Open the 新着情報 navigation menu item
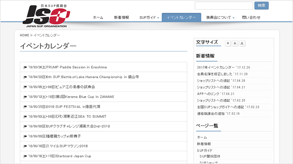293x164 pixels. [121, 17]
